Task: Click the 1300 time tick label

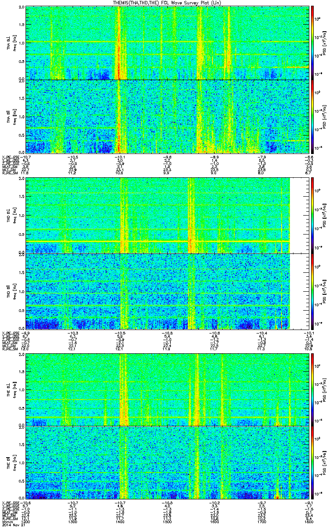Action: tap(73, 522)
